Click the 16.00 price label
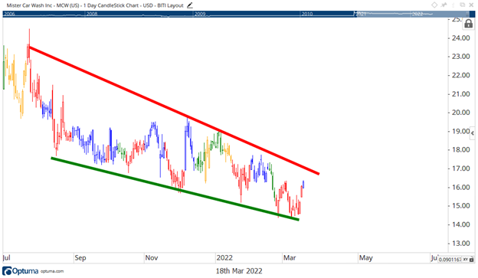Viewport: 478px width, 278px height. coord(460,187)
